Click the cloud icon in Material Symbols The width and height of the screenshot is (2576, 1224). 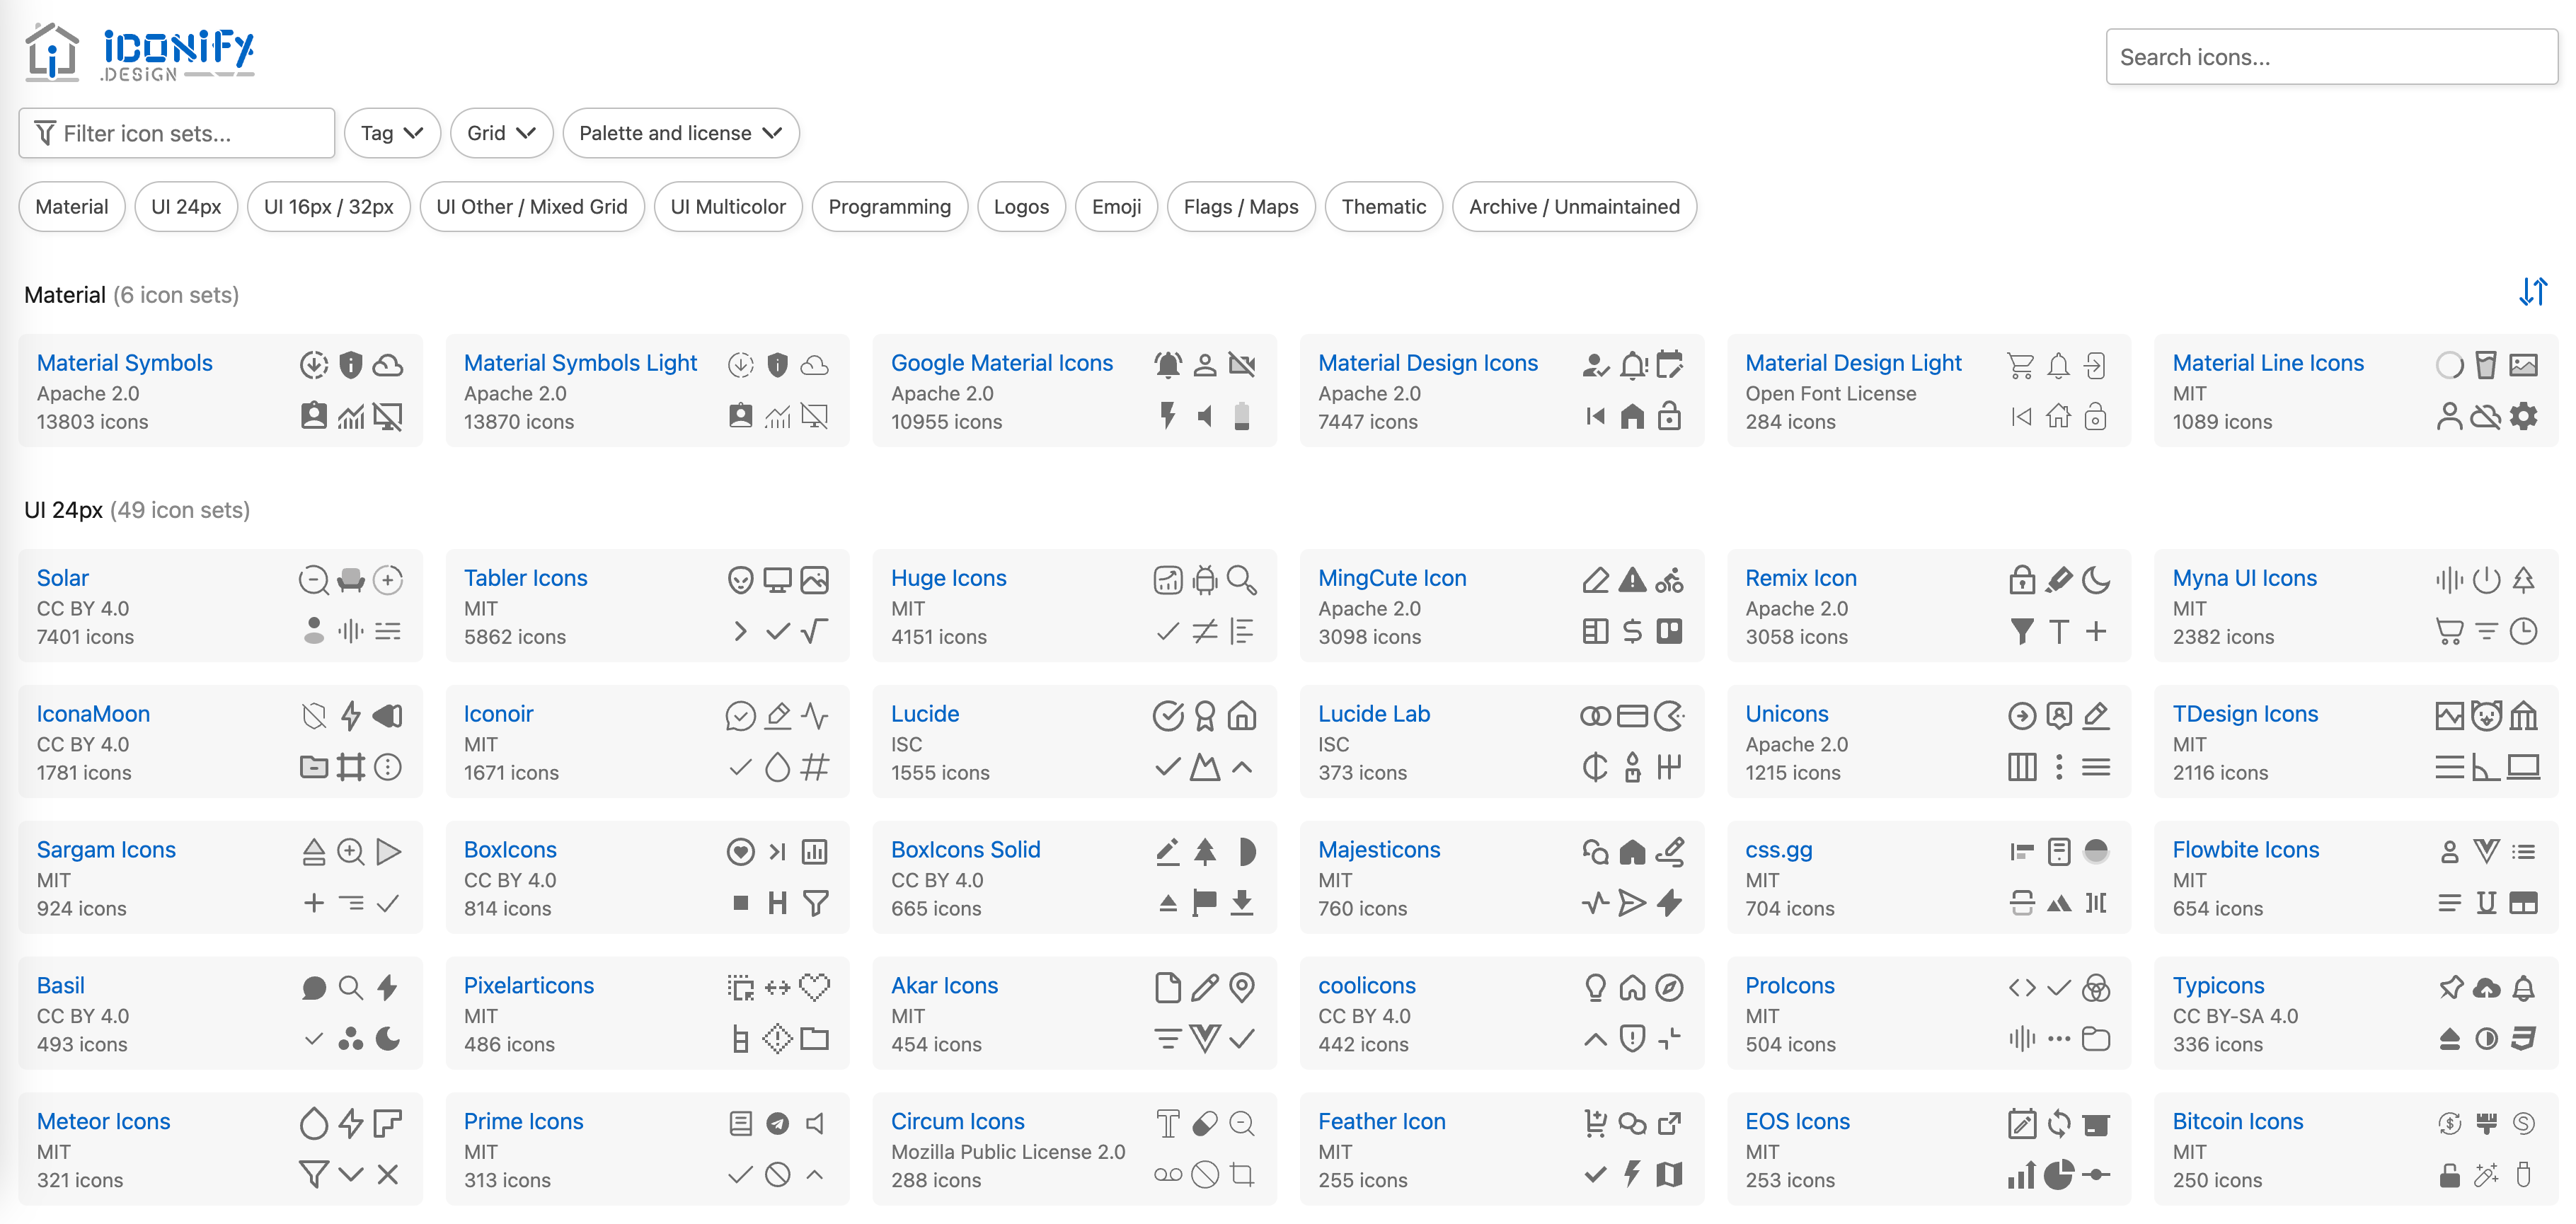tap(388, 365)
